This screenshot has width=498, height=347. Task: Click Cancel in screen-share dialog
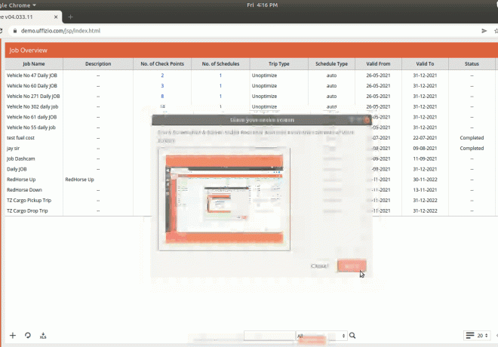[x=319, y=266]
